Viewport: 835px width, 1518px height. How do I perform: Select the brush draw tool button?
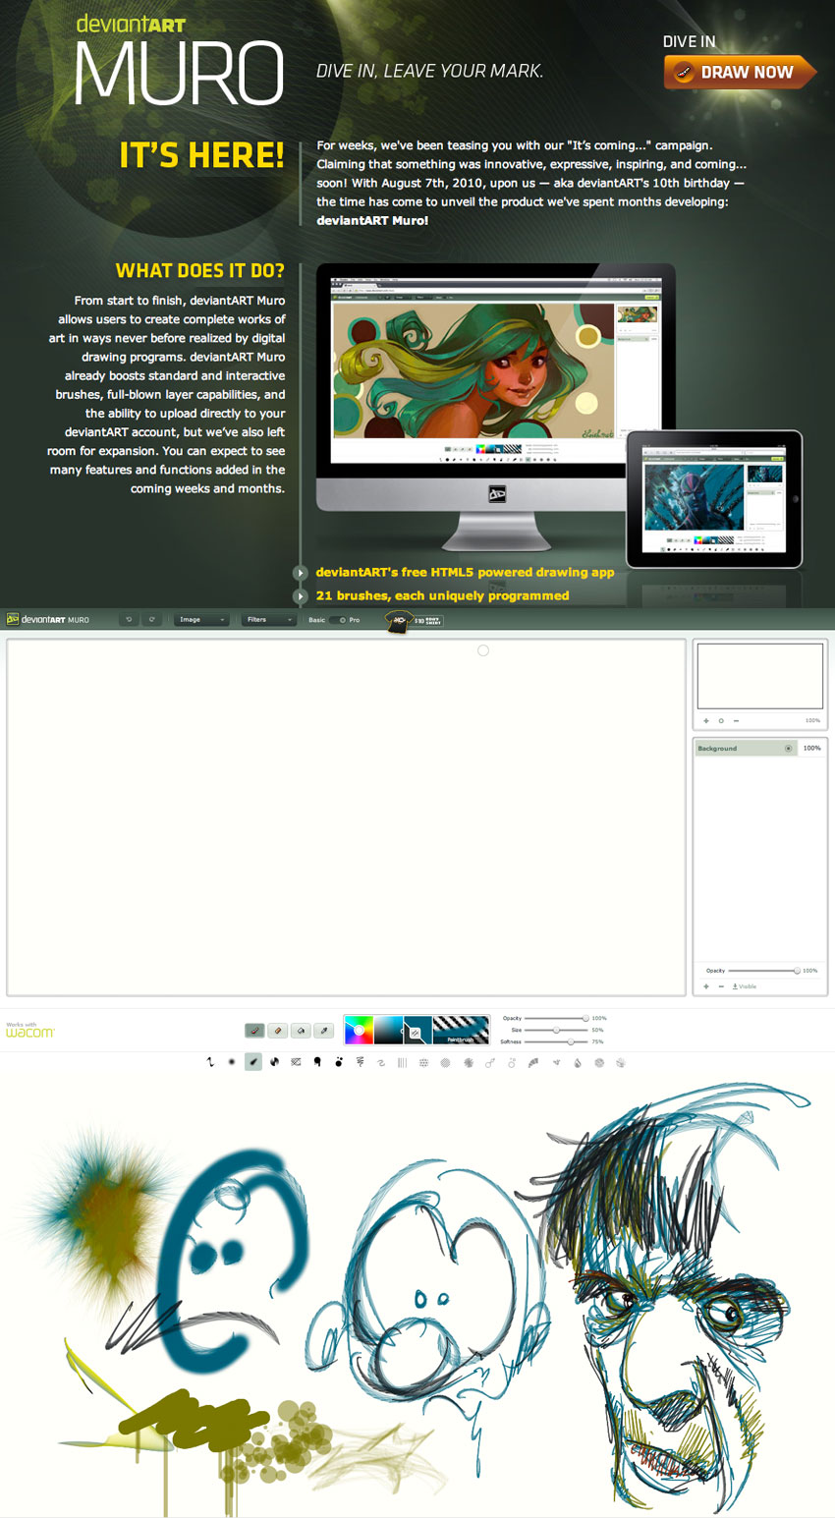point(254,1031)
